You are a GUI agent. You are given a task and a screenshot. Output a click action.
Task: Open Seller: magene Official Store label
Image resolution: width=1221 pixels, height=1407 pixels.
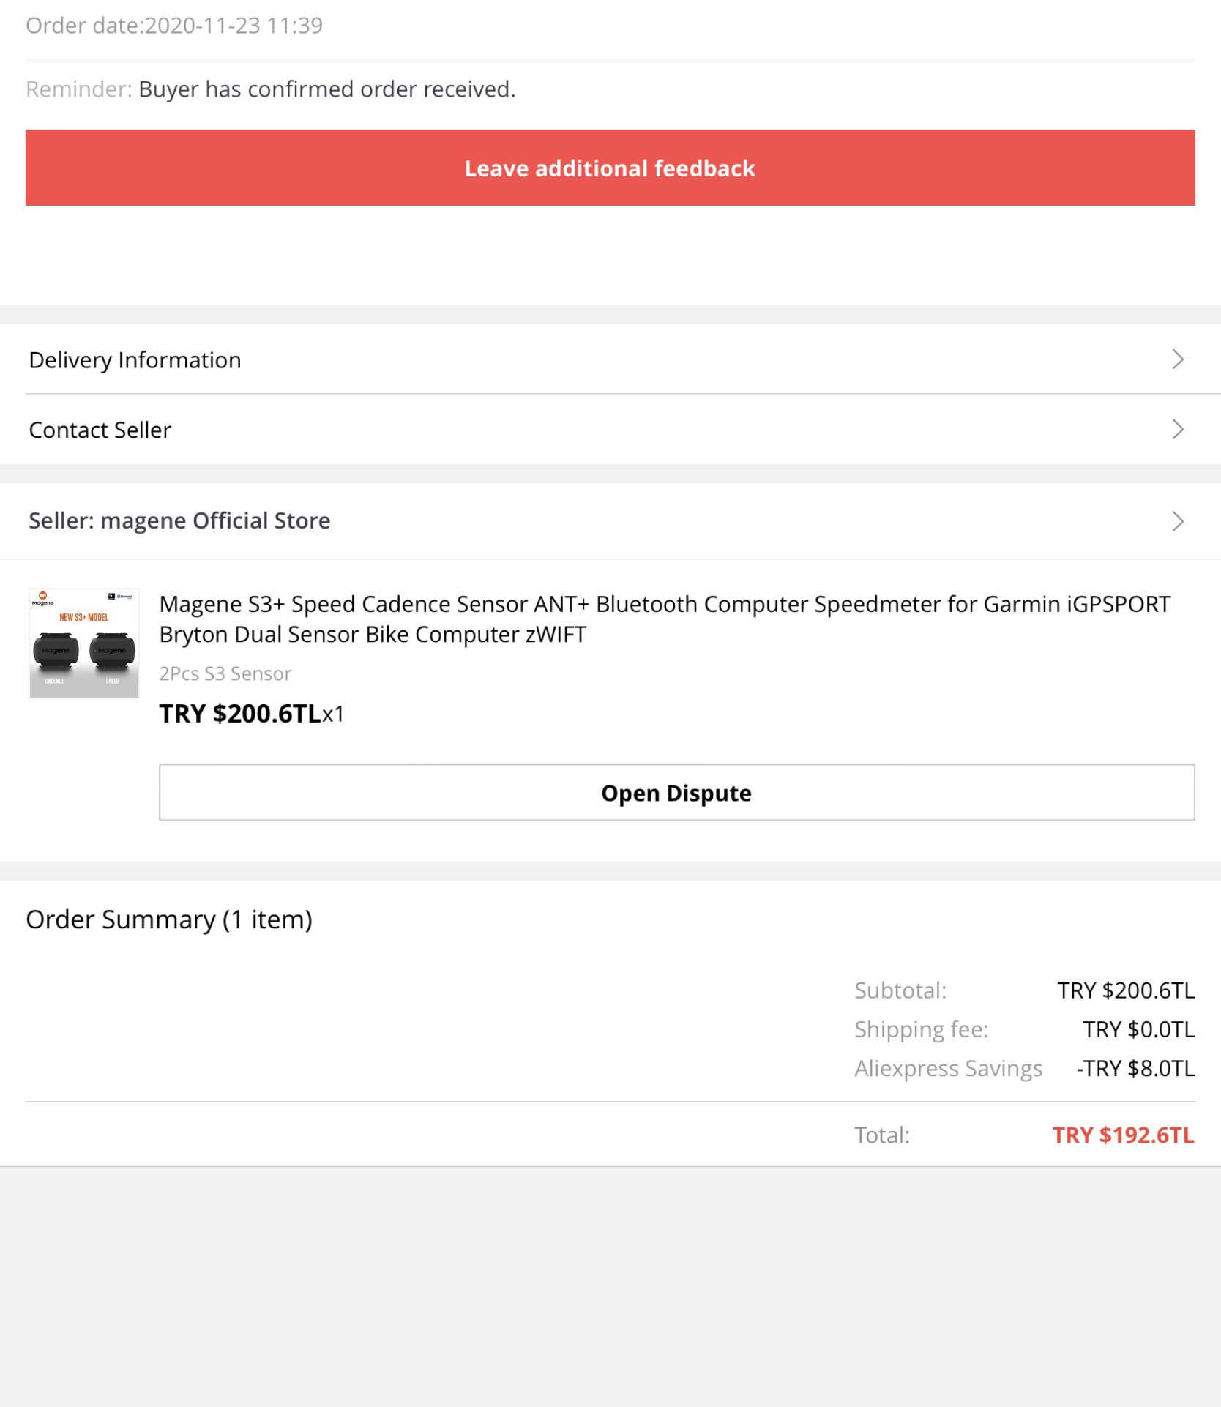coord(179,520)
